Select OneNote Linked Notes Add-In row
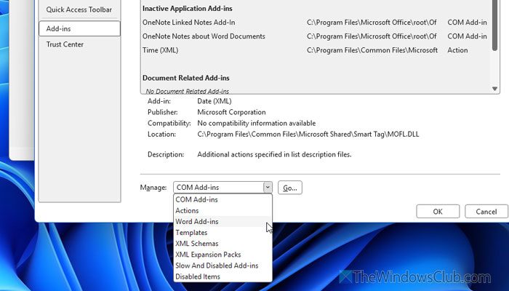This screenshot has height=291, width=509. [316, 23]
